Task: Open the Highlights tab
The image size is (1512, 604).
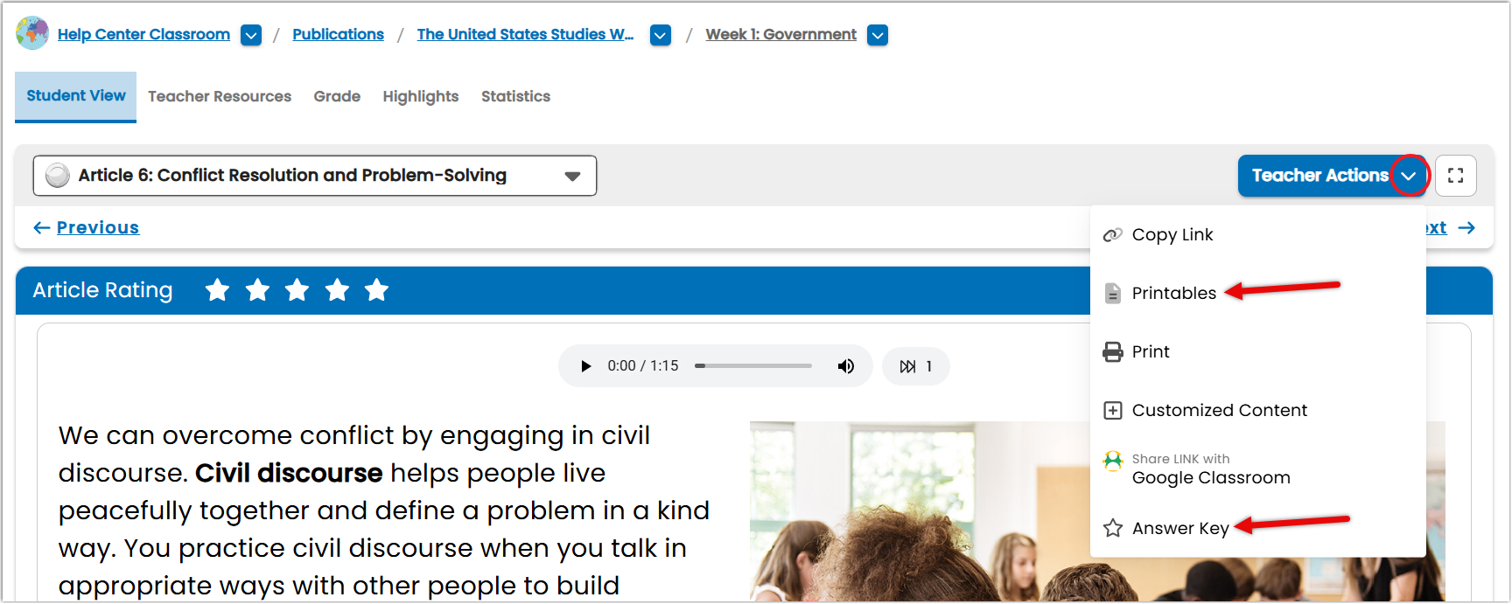Action: [421, 96]
